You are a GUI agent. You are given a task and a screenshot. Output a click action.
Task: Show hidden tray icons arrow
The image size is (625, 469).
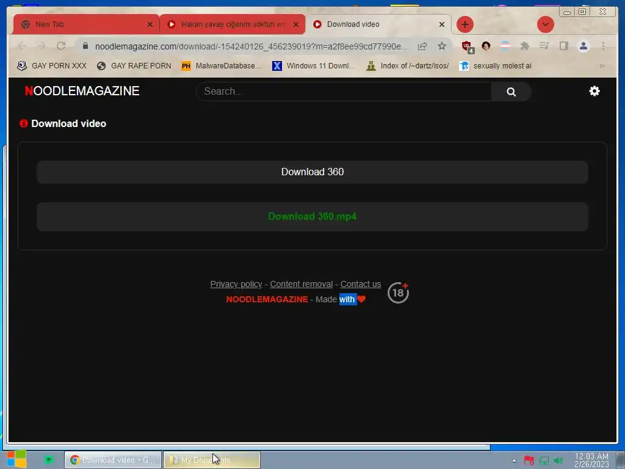pyautogui.click(x=514, y=460)
